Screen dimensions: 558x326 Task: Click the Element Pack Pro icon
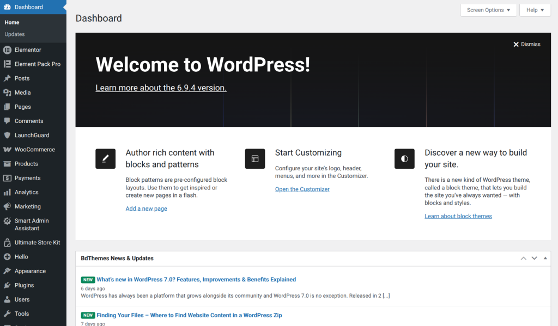7,64
